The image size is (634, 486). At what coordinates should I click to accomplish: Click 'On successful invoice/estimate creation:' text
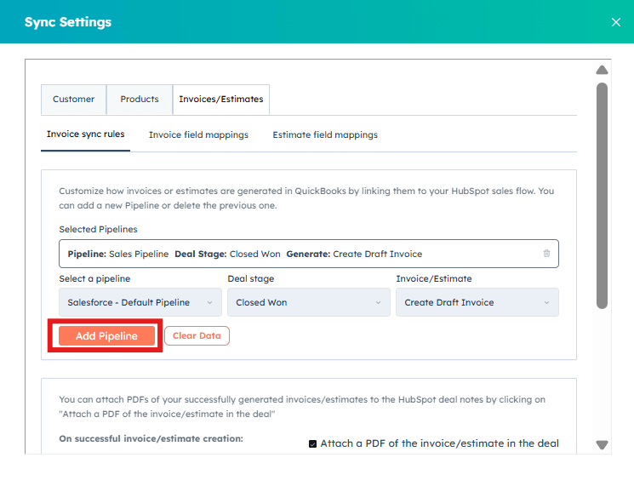[x=151, y=438]
